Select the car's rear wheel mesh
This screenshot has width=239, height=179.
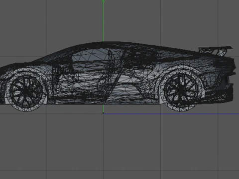coord(181,90)
